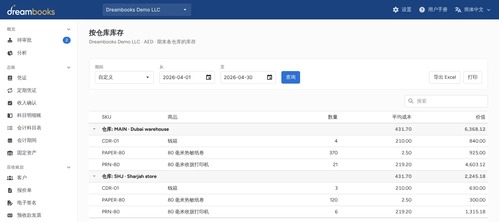The image size is (499, 222).
Task: Collapse the 概览 sidebar section
Action: 69,29
